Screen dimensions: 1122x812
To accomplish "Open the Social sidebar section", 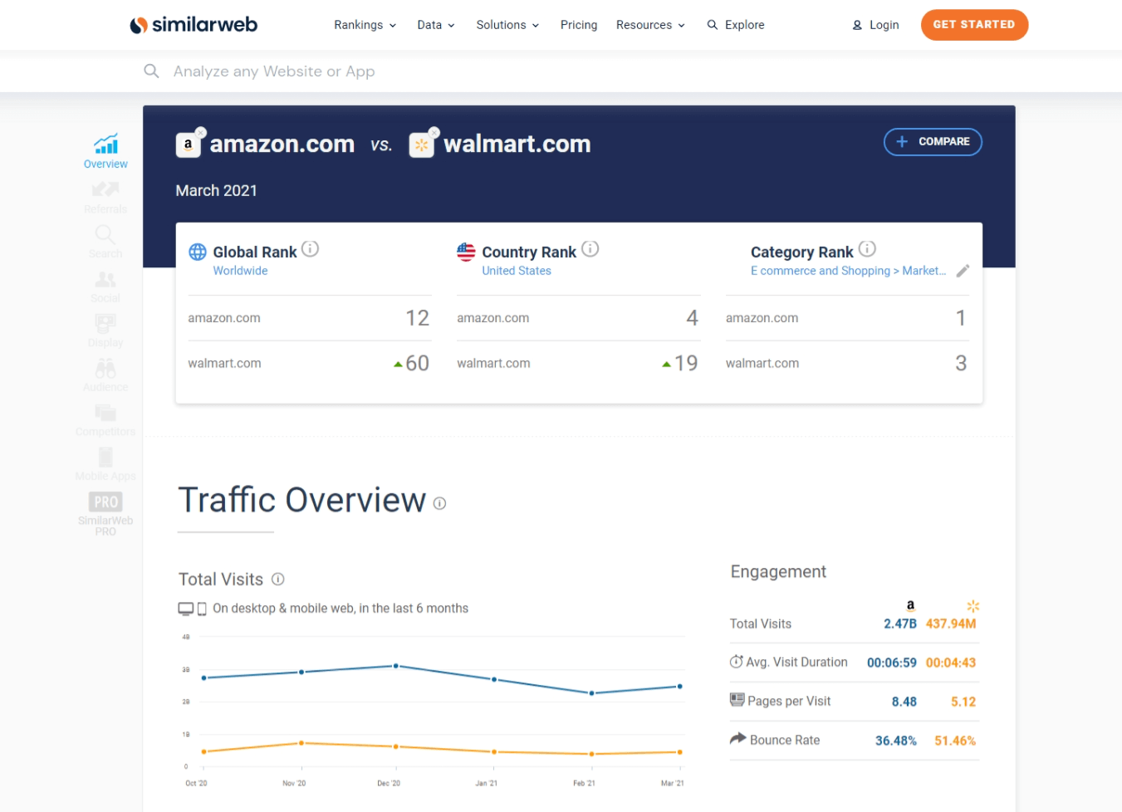I will 105,286.
